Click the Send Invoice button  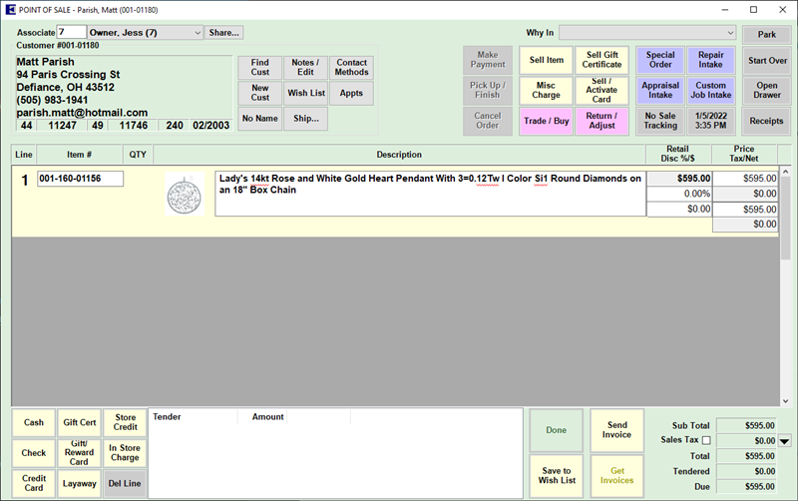click(x=616, y=430)
